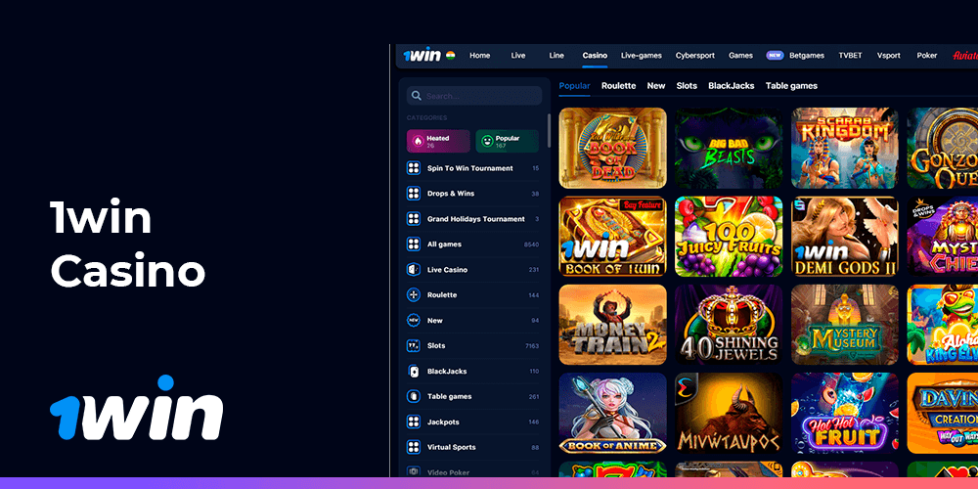Image resolution: width=978 pixels, height=489 pixels.
Task: Open Vsport in the top navigation
Action: (x=889, y=56)
